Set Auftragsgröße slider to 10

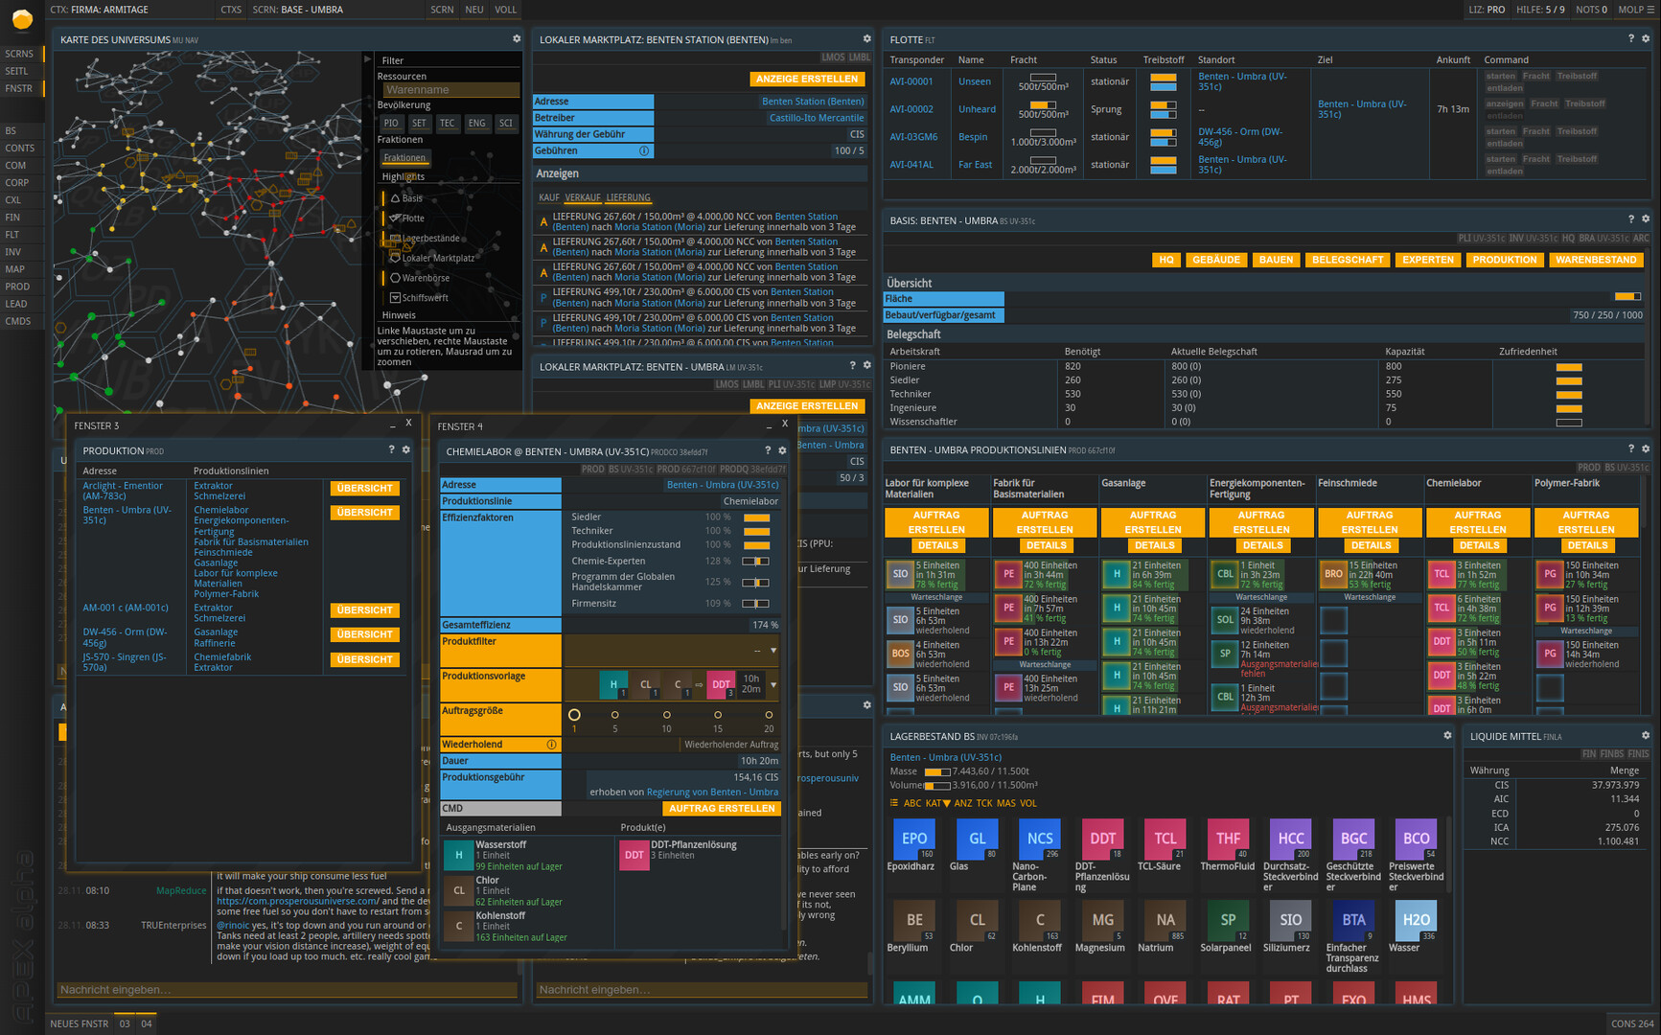666,715
